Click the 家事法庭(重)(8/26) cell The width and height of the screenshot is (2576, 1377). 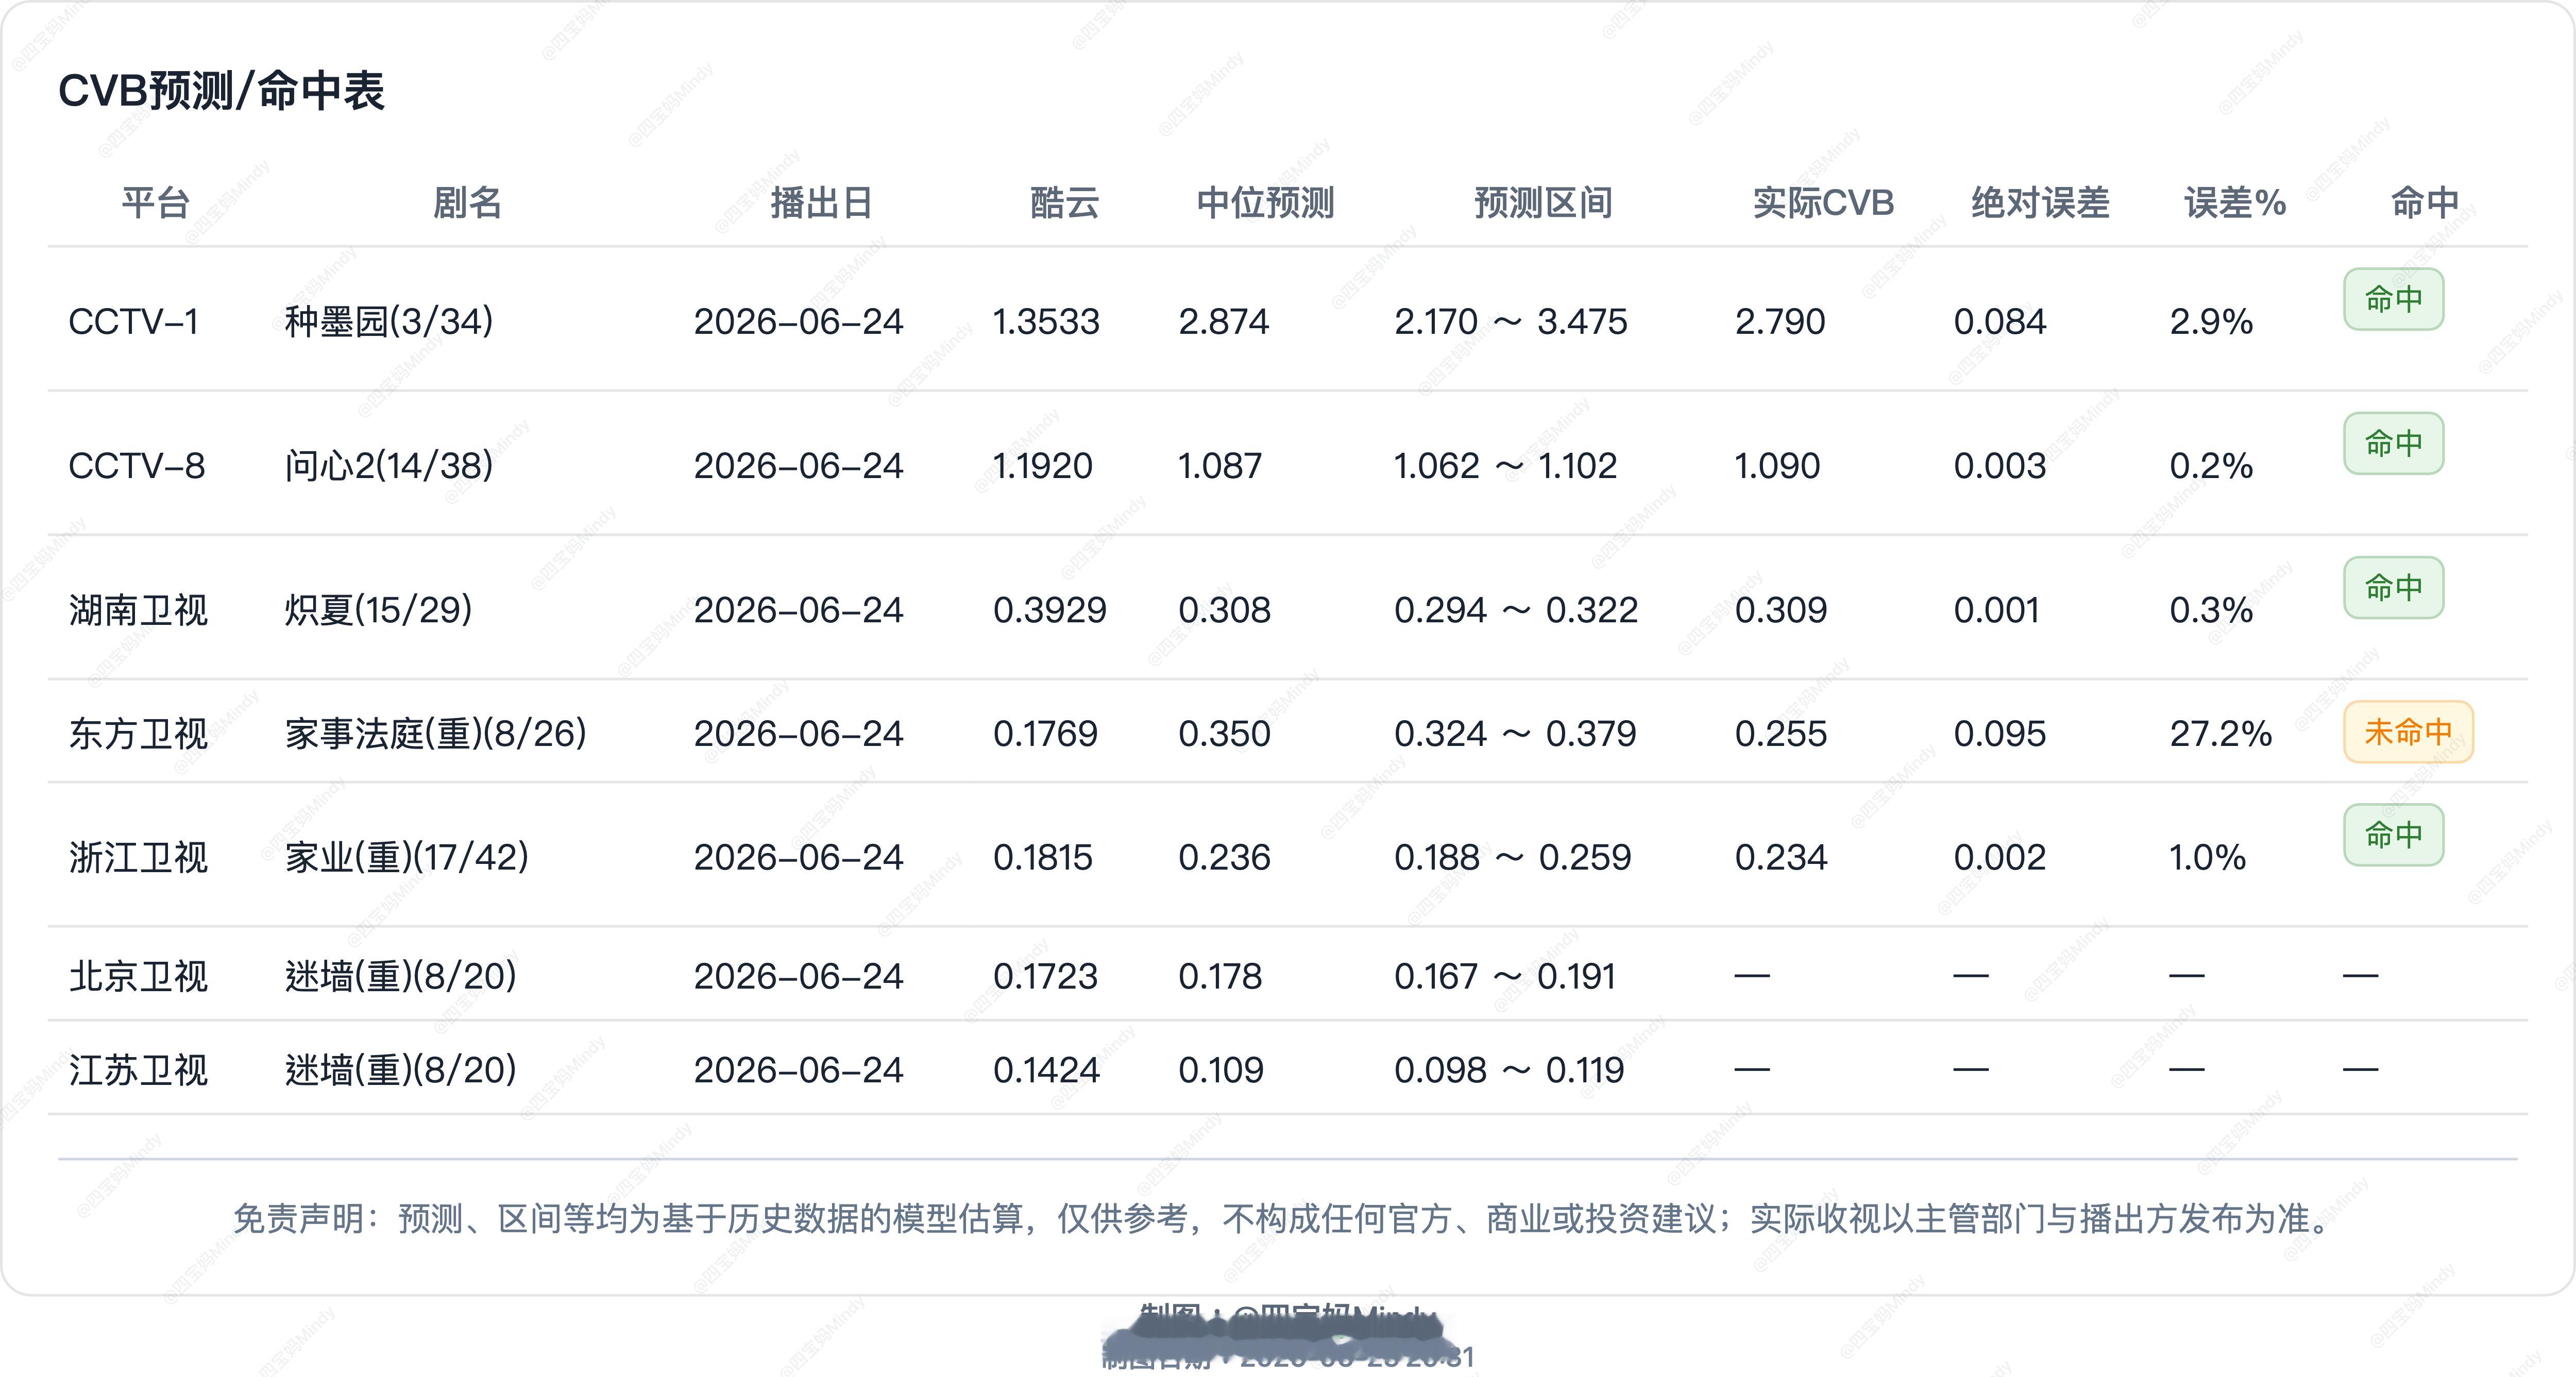click(435, 733)
